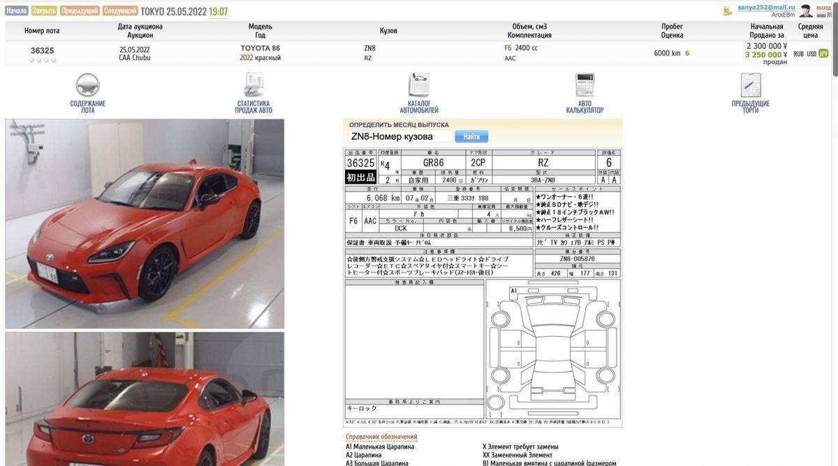838x466 pixels.
Task: Click the ZN8 body code
Action: [x=369, y=48]
